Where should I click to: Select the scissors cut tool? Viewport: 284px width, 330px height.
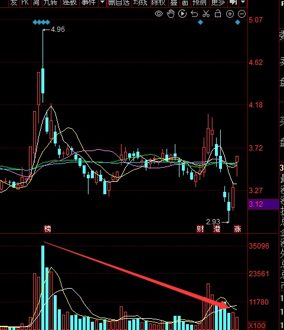pyautogui.click(x=206, y=14)
